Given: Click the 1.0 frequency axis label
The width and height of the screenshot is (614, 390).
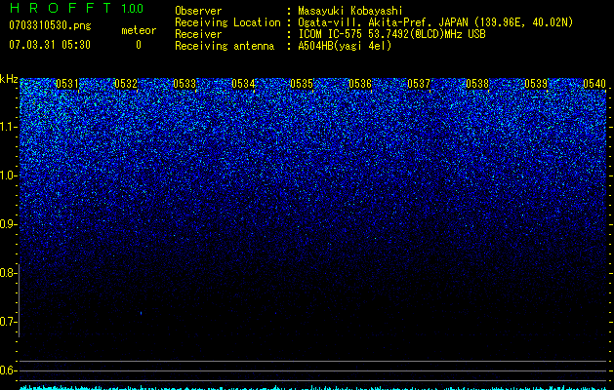Looking at the screenshot, I should (x=7, y=175).
